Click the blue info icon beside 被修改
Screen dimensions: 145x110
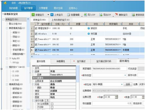(88, 28)
